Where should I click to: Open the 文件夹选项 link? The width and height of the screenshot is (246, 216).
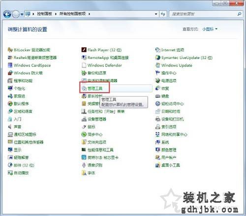(97, 142)
